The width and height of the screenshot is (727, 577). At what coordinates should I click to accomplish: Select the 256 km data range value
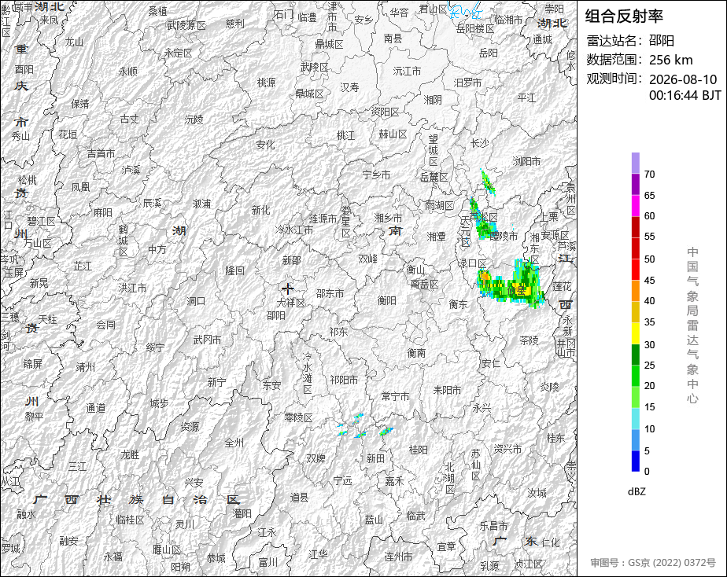670,60
